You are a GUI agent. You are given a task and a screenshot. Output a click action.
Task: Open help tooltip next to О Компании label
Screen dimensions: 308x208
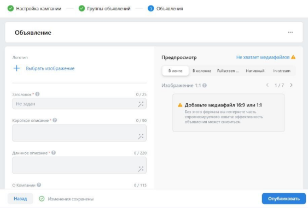39,185
